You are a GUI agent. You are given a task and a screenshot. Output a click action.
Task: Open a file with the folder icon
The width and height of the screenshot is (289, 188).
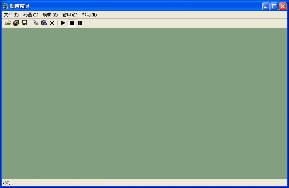[x=8, y=23]
